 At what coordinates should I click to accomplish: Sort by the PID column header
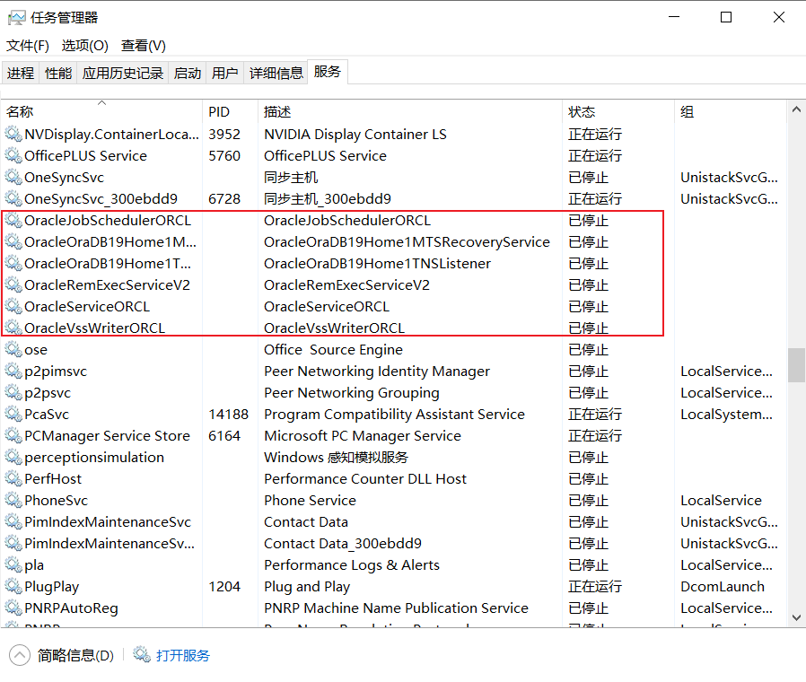230,111
